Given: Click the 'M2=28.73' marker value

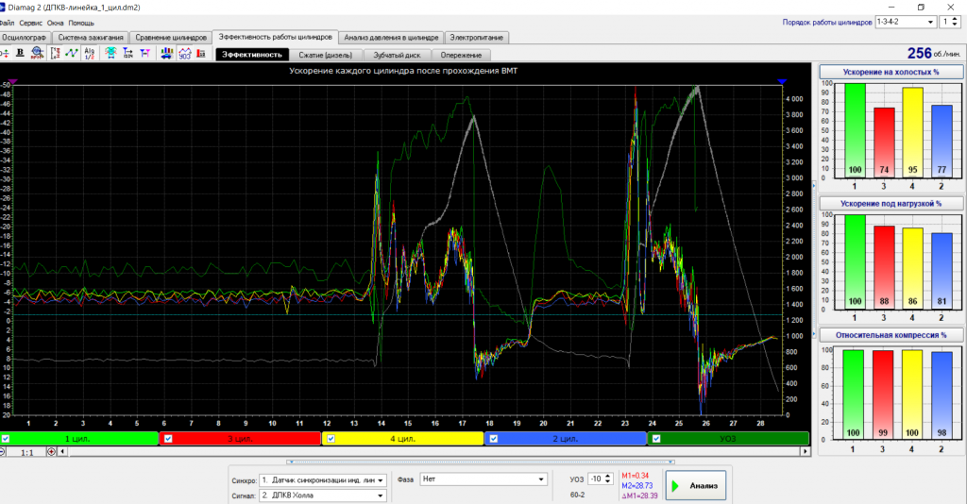Looking at the screenshot, I should (637, 485).
